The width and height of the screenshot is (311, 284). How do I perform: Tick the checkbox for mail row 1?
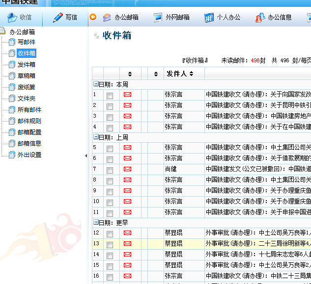pos(110,96)
